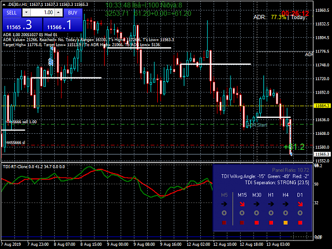Decrease lot volume with down arrow
Screen dimensions: 332x249
point(26,13)
